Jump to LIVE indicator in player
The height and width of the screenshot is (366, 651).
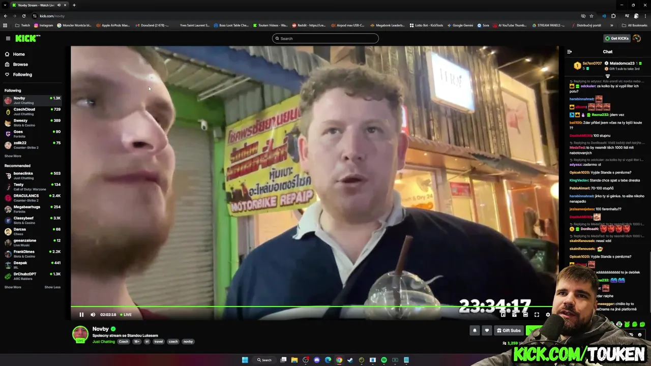coord(126,315)
